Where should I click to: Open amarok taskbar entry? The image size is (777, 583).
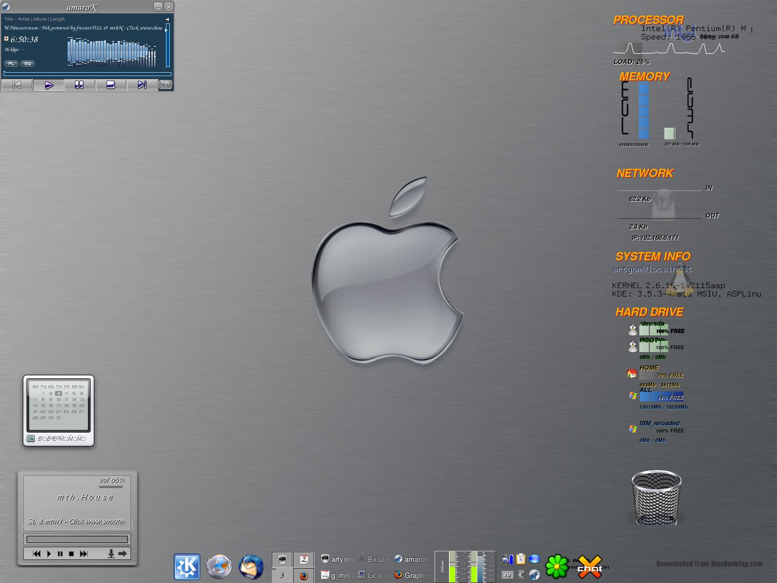(410, 559)
